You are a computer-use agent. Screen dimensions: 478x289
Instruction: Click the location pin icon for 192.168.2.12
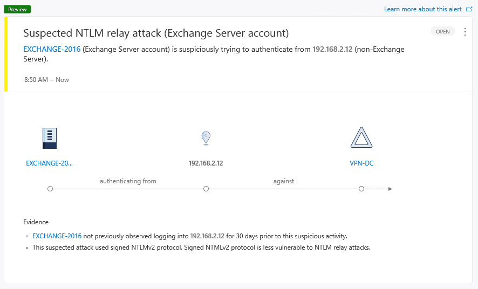206,138
